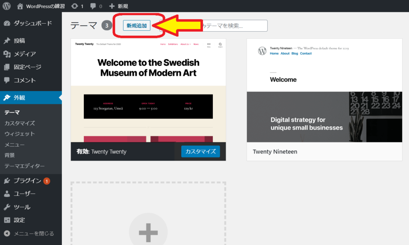Open the プラグイン menu item
This screenshot has width=409, height=245.
coord(27,181)
